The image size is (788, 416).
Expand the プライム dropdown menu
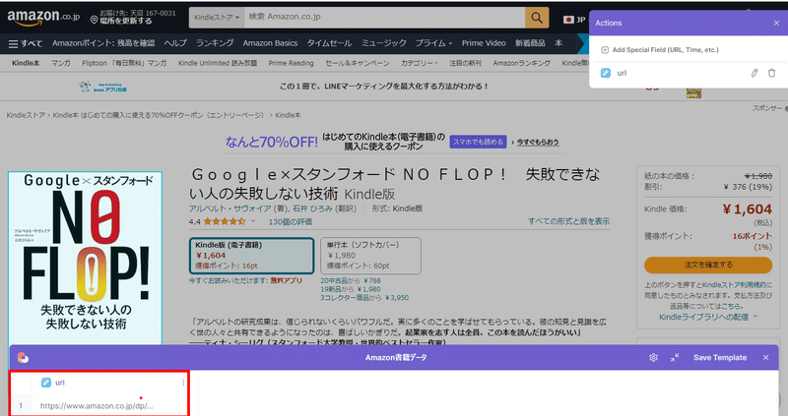tap(433, 43)
